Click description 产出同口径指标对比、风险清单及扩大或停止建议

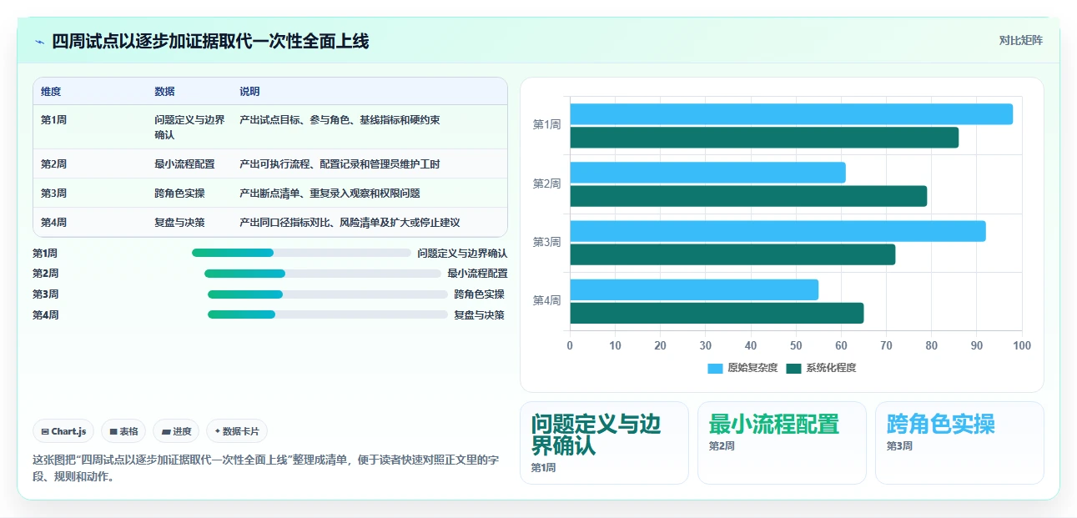coord(350,223)
